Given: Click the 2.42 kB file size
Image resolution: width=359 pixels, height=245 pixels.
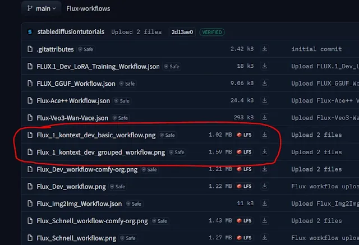Looking at the screenshot, I should click(242, 49).
